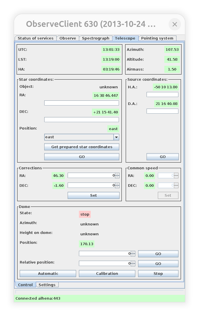Viewport: 199px width, 316px height.
Task: Click the Corrections DEC spinner field
Action: (x=91, y=185)
